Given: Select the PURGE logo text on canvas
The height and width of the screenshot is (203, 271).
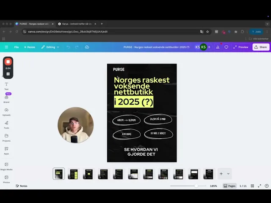Looking at the screenshot, I should [119, 69].
